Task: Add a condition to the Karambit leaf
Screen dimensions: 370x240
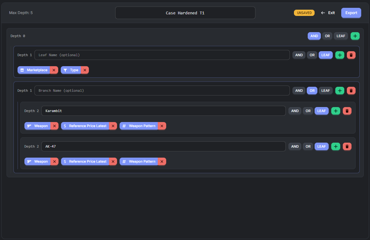Action: click(x=336, y=111)
